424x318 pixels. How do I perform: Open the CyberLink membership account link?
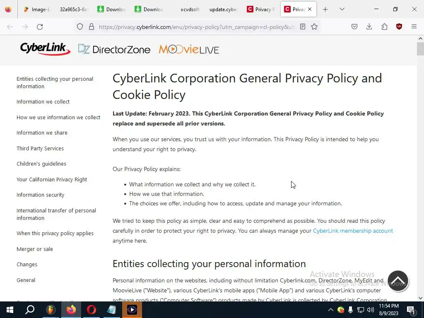353,231
